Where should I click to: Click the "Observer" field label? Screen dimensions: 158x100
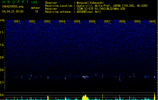pyautogui.click(x=51, y=3)
